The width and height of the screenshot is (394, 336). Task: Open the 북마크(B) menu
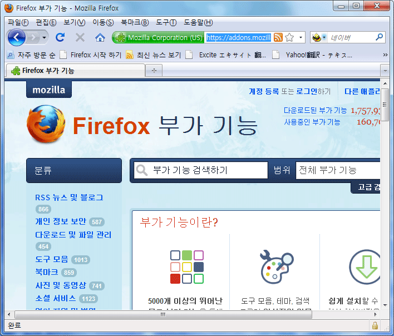click(135, 23)
